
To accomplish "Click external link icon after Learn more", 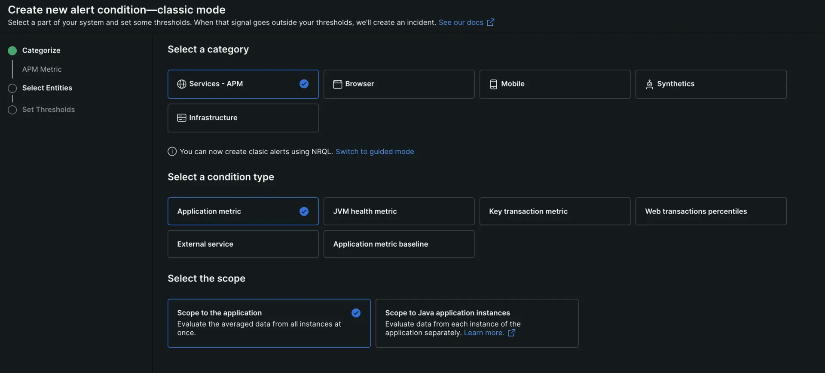I will coord(511,333).
